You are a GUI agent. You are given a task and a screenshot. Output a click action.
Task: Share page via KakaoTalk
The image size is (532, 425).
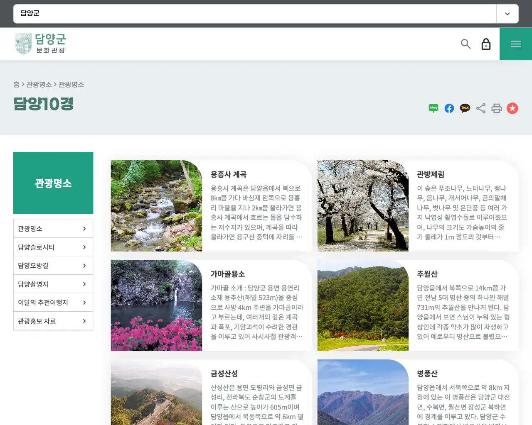(465, 108)
